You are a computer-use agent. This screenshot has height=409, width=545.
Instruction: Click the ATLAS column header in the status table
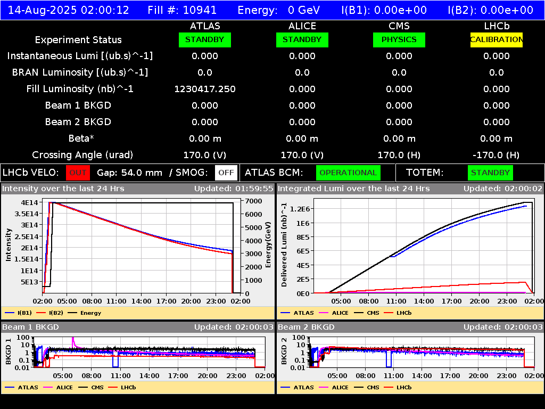click(x=205, y=26)
